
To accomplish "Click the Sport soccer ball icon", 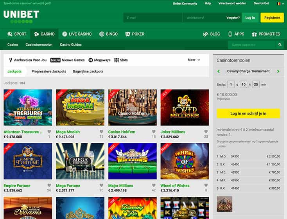I will pos(10,34).
